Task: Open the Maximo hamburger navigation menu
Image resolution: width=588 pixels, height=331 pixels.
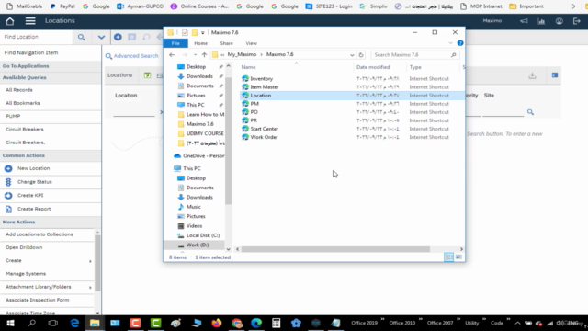Action: tap(30, 21)
